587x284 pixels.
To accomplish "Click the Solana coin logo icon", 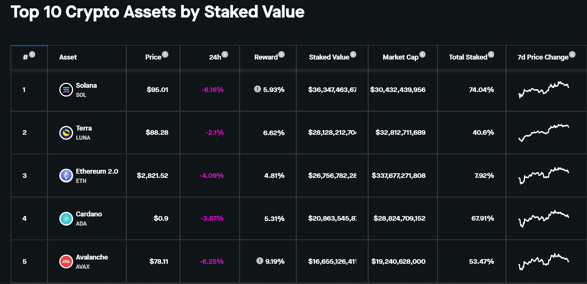I will click(x=66, y=90).
